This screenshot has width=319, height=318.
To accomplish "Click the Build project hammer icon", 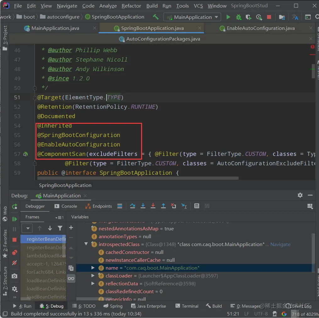I will click(156, 17).
